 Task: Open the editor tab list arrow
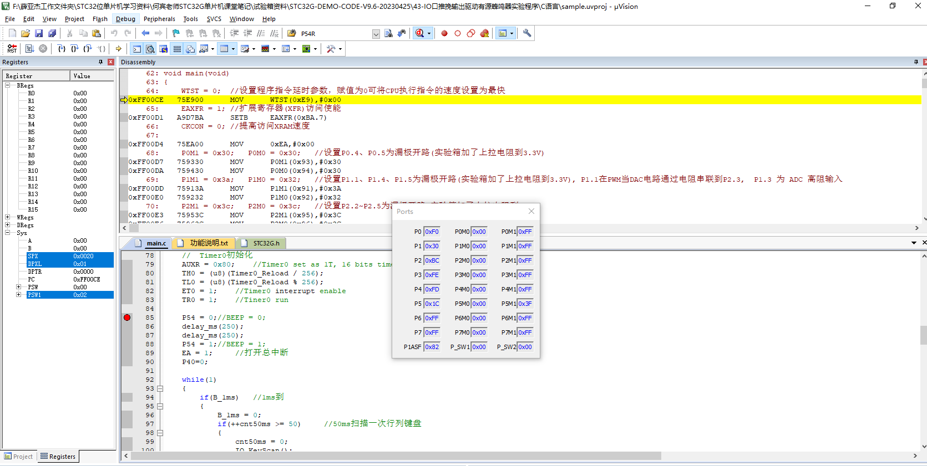click(914, 243)
